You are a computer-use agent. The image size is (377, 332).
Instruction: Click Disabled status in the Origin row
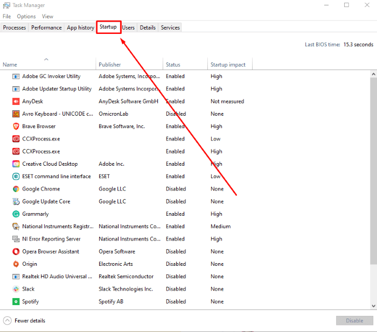tap(176, 264)
